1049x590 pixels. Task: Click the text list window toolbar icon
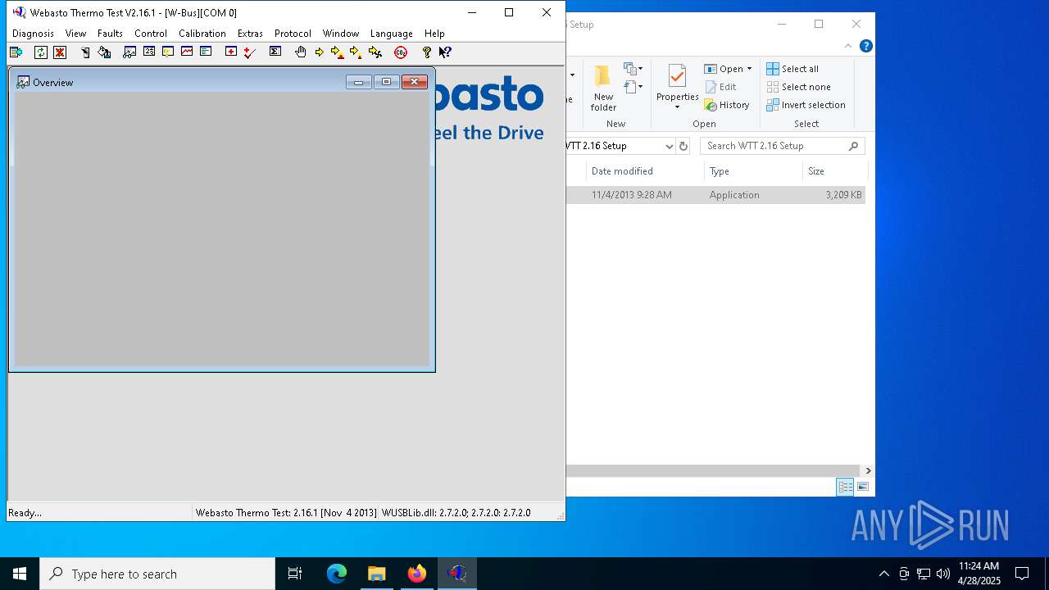tap(206, 52)
